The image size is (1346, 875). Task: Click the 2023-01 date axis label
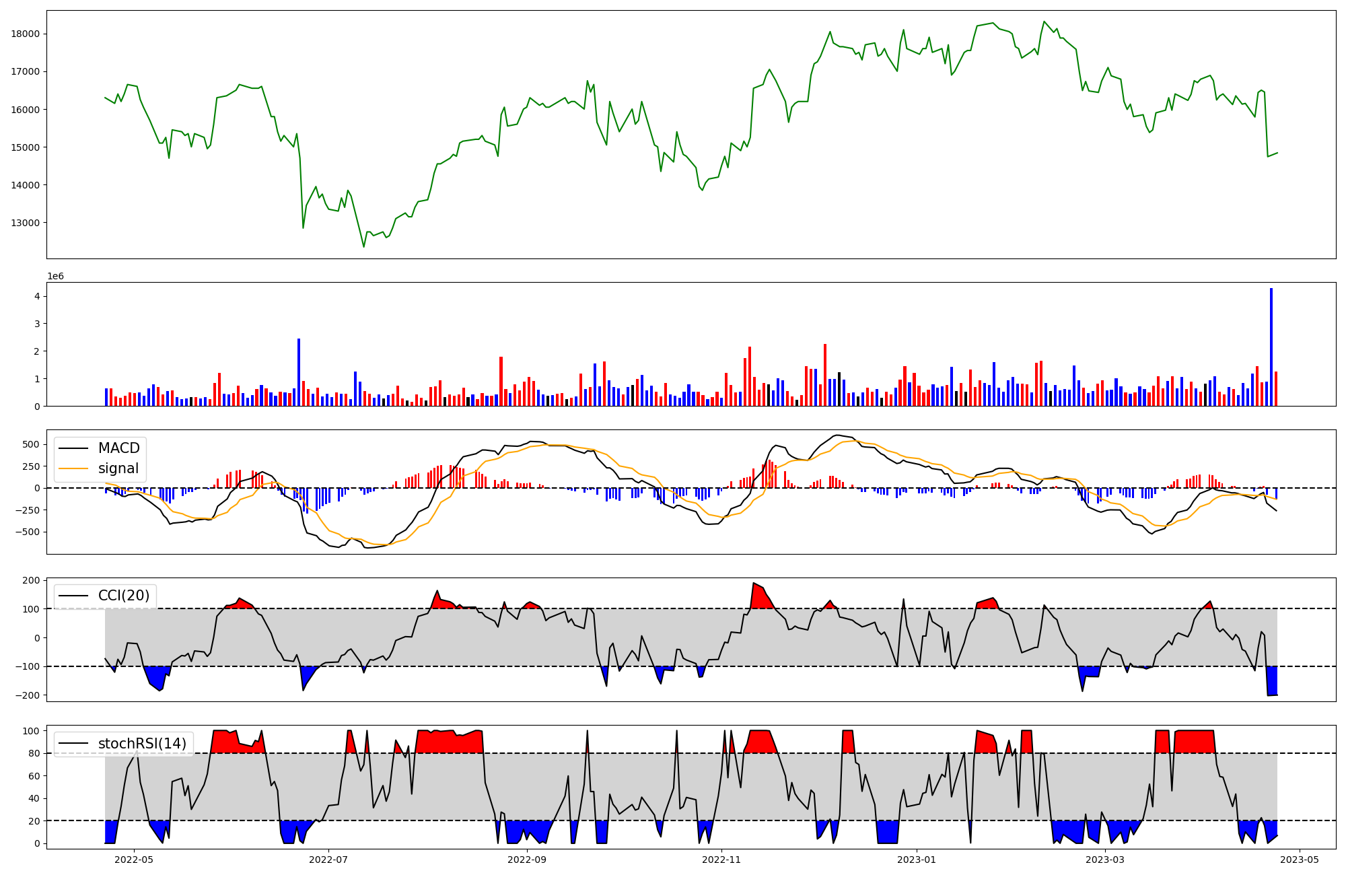917,860
